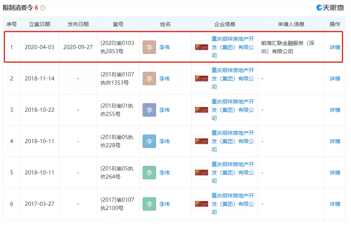Click the green 李 avatar in row 6
The image size is (351, 230).
(x=149, y=204)
